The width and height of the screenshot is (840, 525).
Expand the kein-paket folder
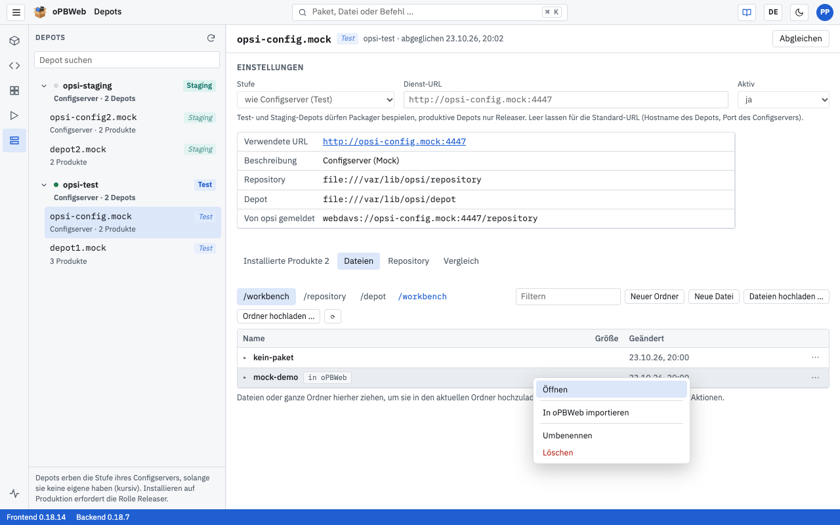[245, 358]
